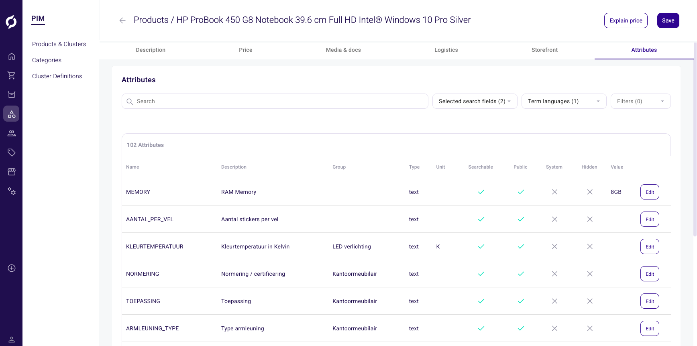Click the Kleurtemperatuur in Kelvin description
Viewport: 697px width, 346px height.
tap(255, 246)
